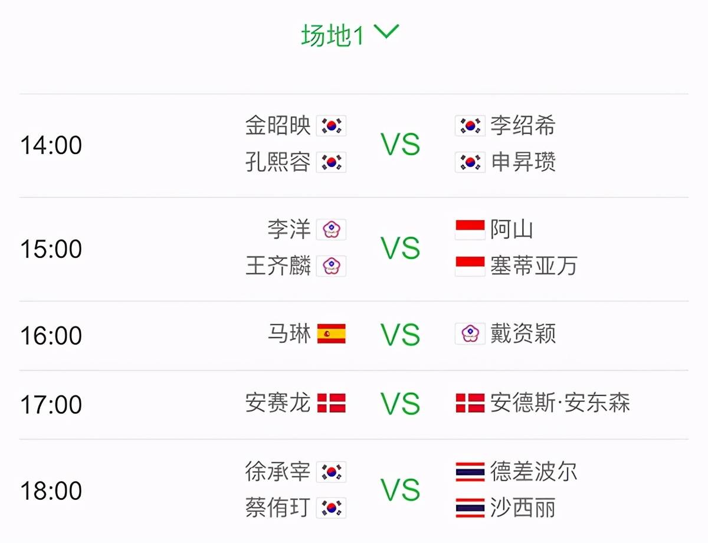Click the Chinese Taipei flag beside 戴资颖

470,334
